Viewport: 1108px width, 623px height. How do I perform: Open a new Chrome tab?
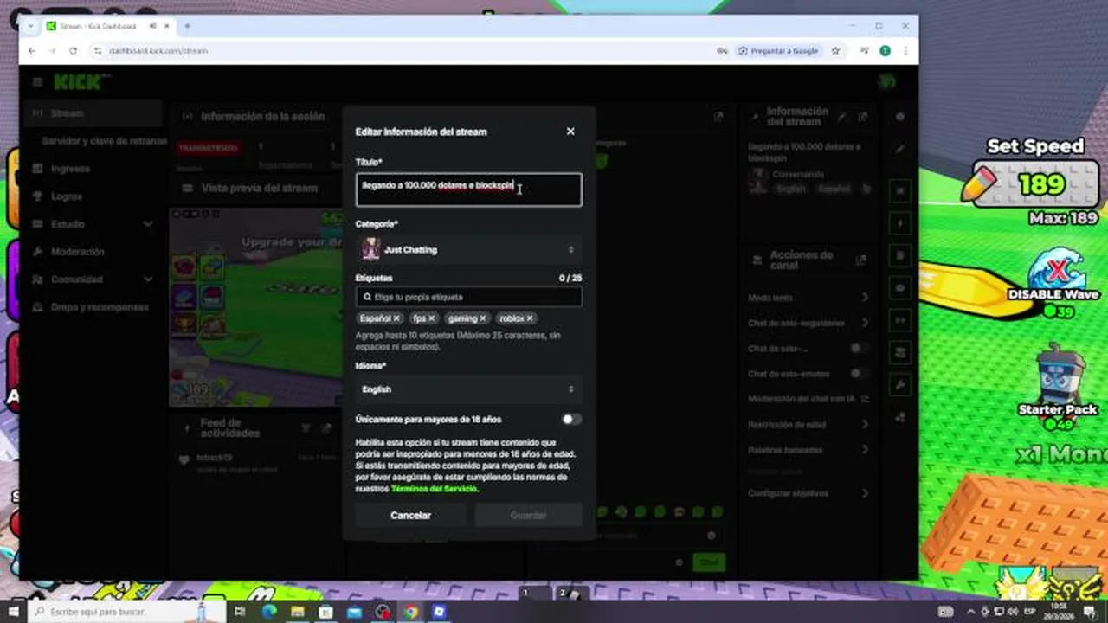pyautogui.click(x=187, y=26)
